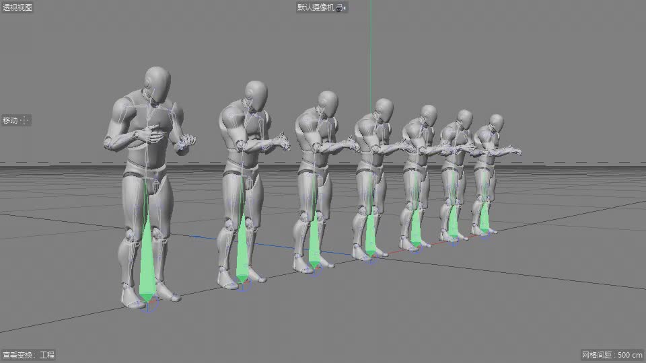The height and width of the screenshot is (363, 646).
Task: Click the default camera icon at top
Action: pos(340,8)
